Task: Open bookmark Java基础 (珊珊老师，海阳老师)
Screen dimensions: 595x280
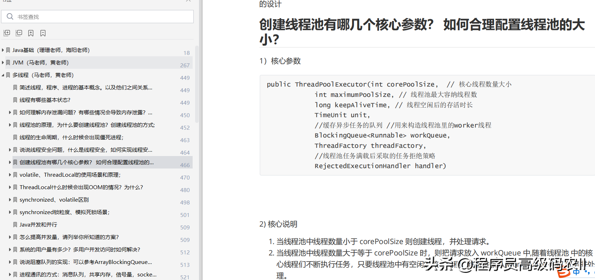Action: (51, 50)
